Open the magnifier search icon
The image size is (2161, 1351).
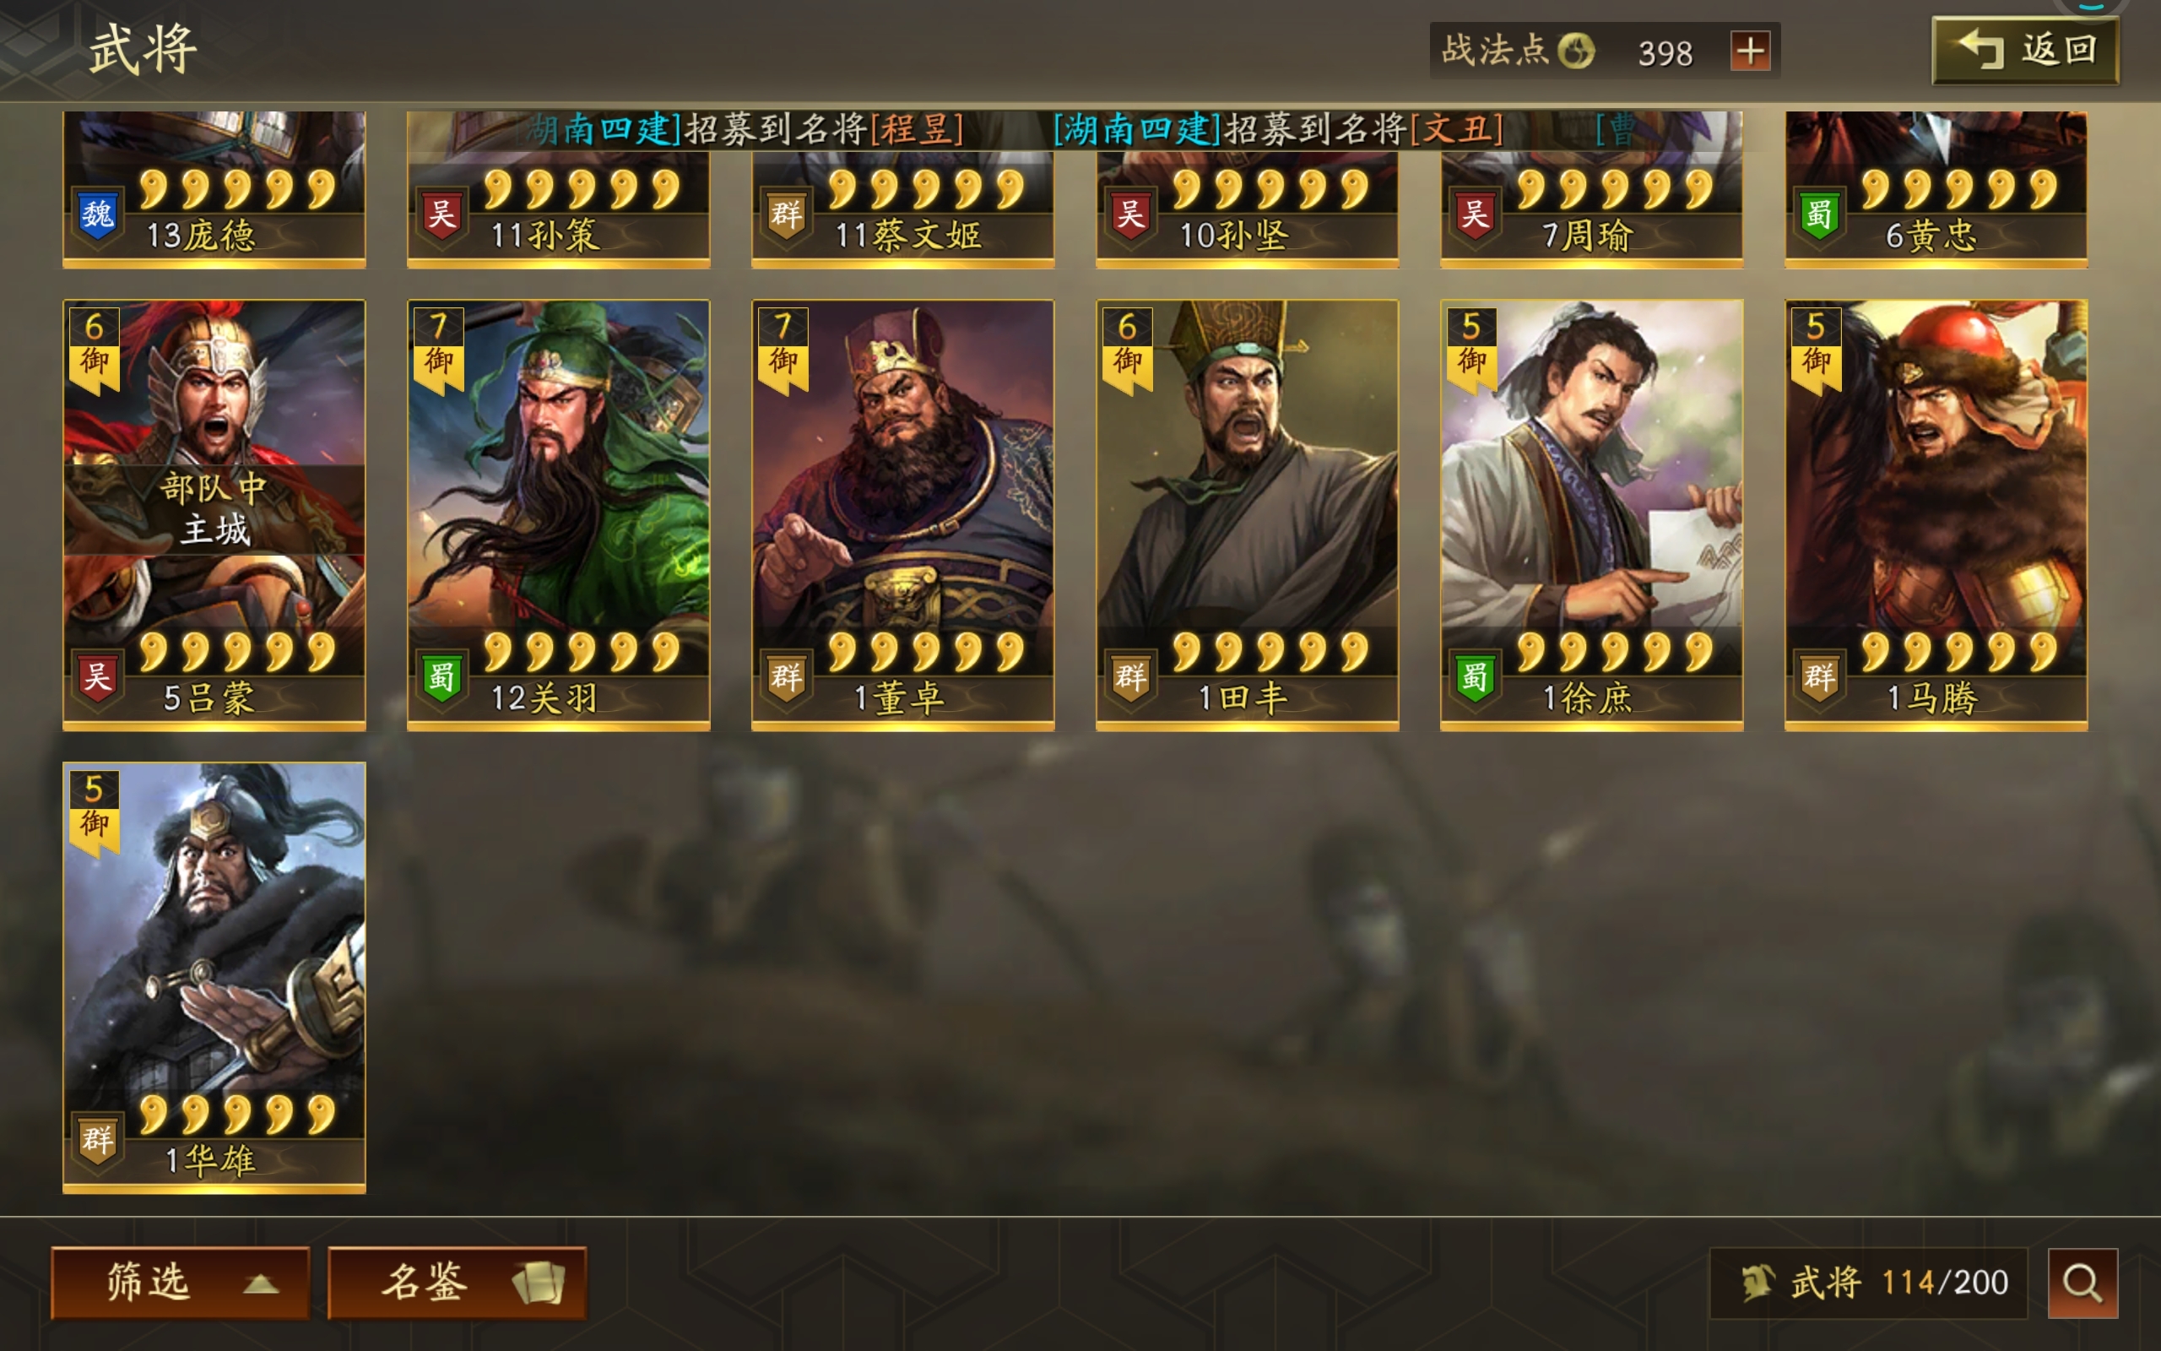coord(2082,1283)
